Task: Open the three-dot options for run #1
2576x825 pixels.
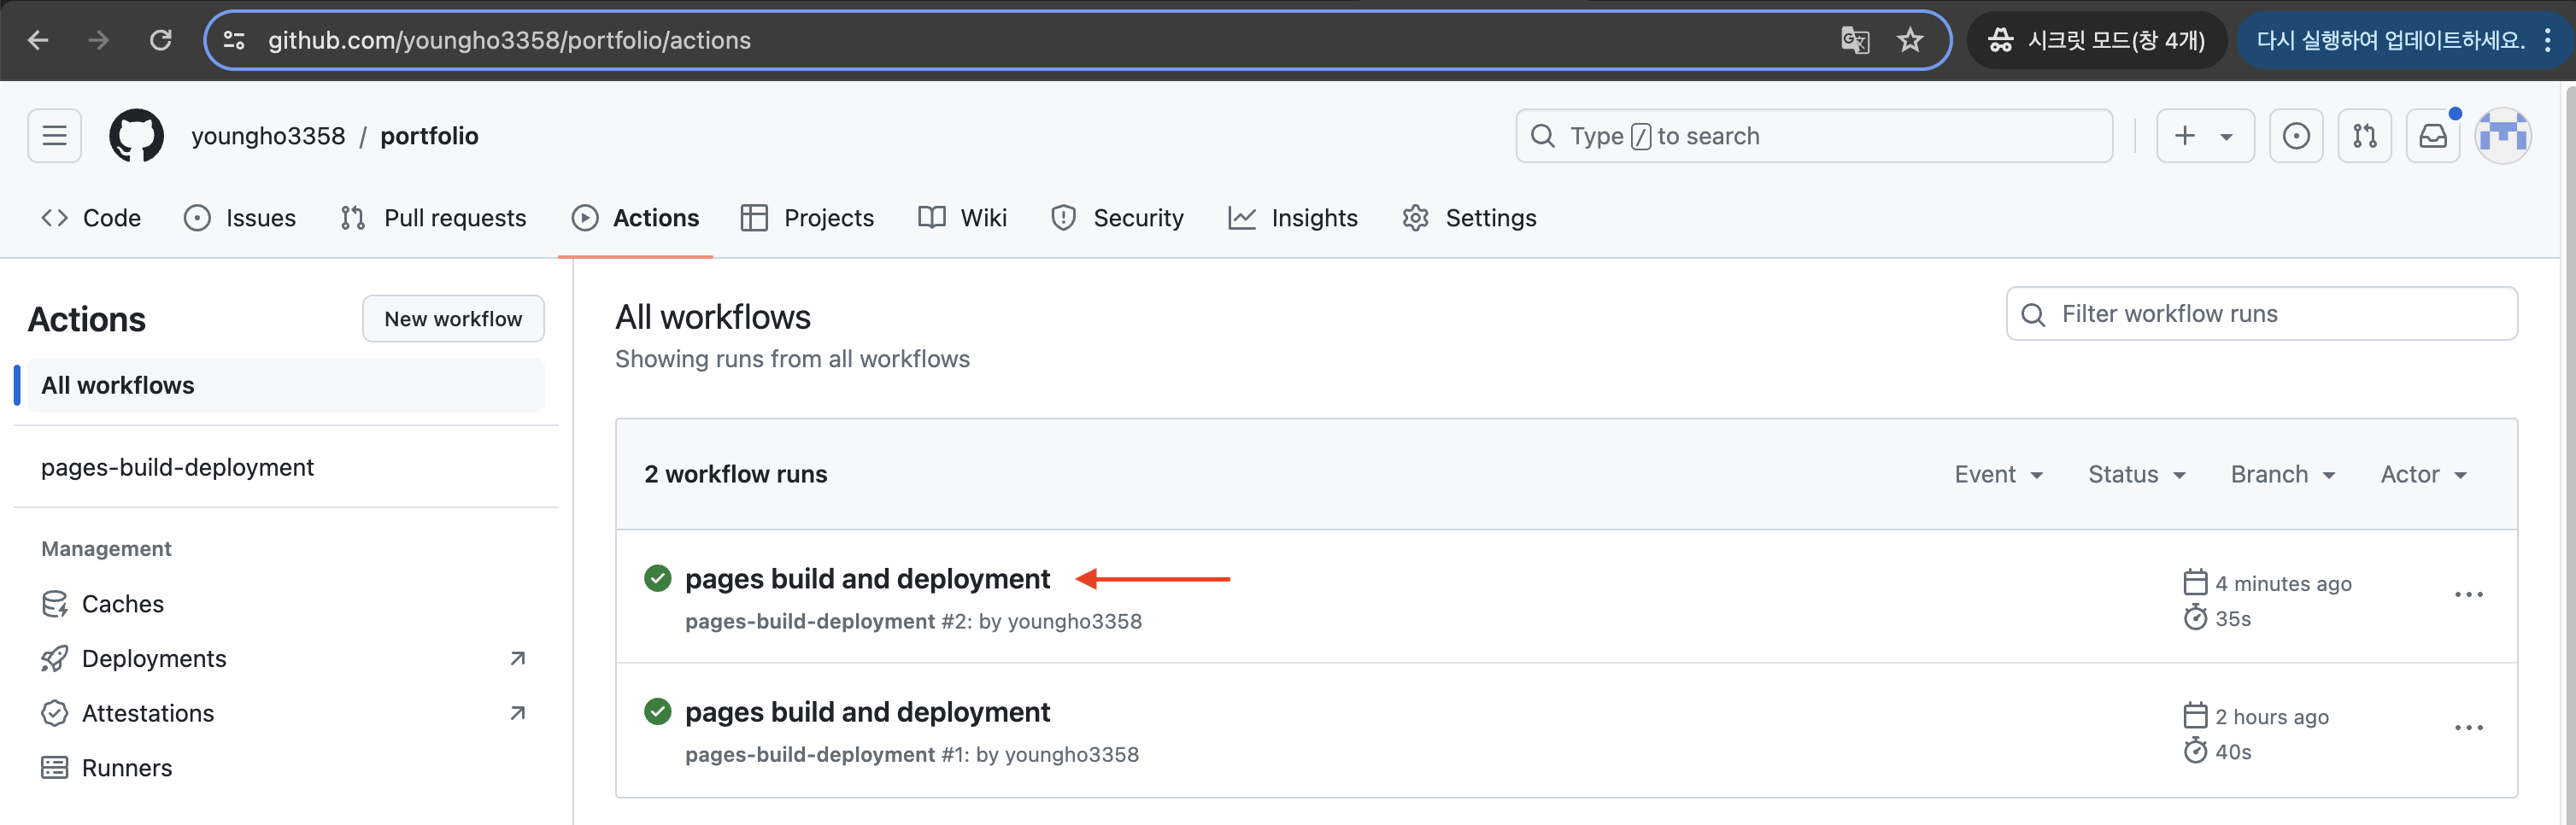Action: 2468,728
